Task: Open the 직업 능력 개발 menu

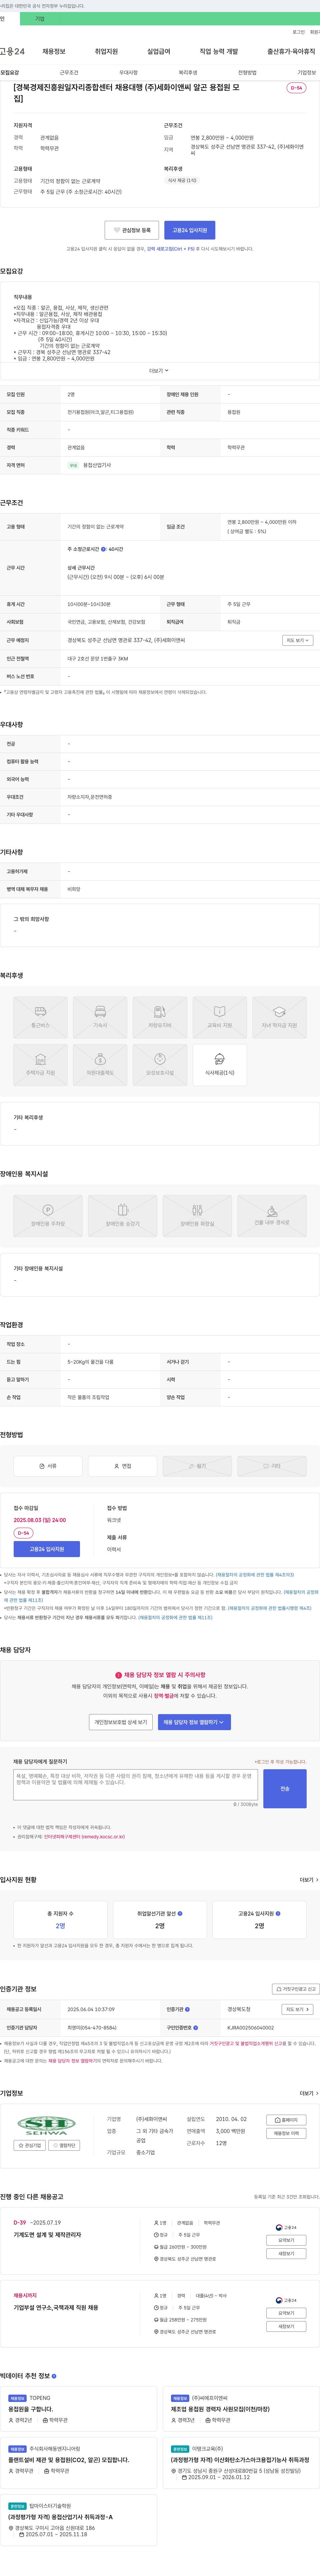Action: click(x=218, y=51)
